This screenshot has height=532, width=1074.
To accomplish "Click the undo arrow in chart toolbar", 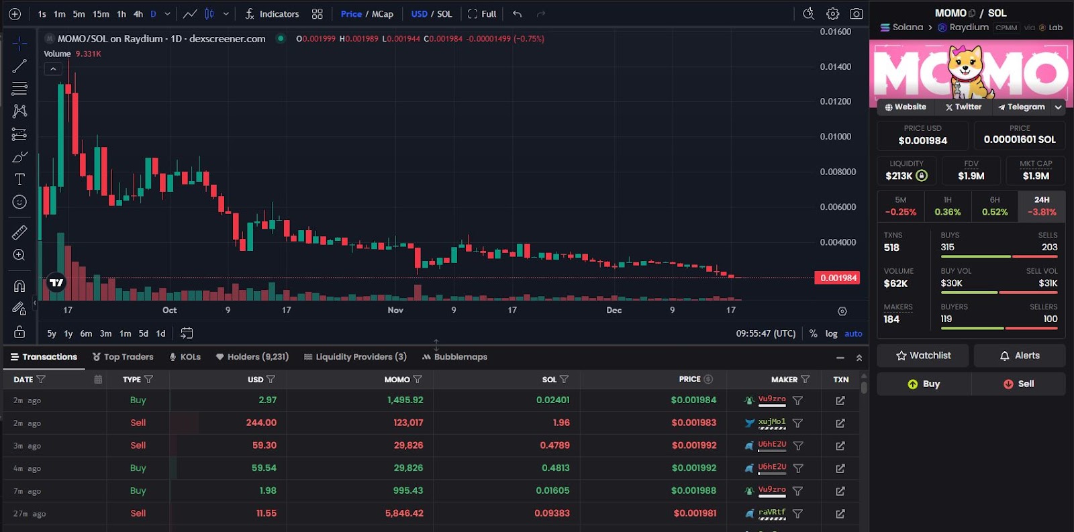I will click(517, 14).
